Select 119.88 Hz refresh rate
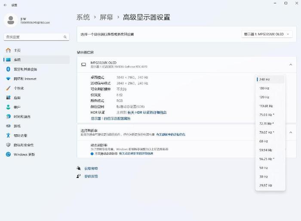The image size is (301, 221). (x=270, y=106)
